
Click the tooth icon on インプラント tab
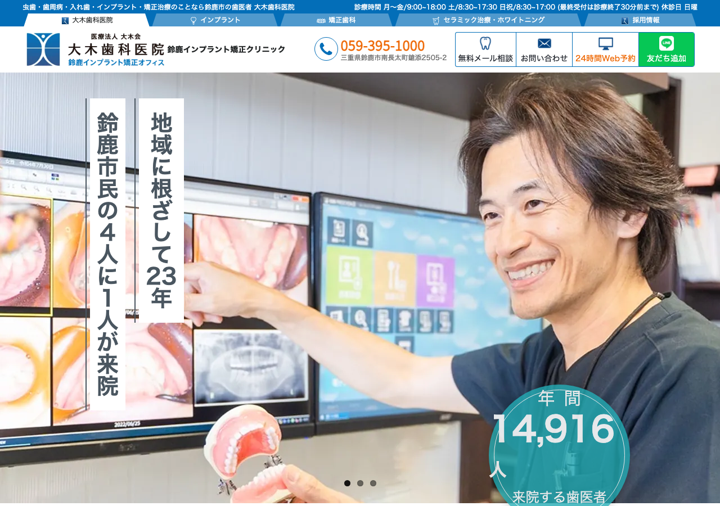click(193, 21)
